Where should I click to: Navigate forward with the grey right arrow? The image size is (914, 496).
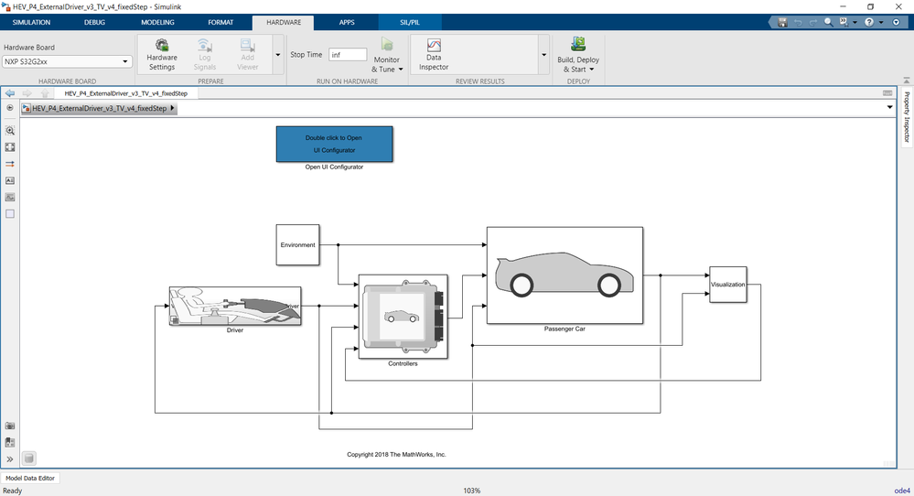pos(27,93)
